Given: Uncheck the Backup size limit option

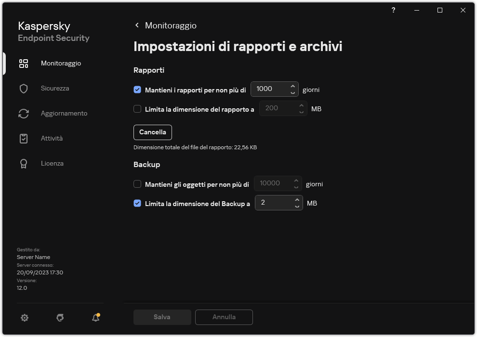Looking at the screenshot, I should (137, 203).
